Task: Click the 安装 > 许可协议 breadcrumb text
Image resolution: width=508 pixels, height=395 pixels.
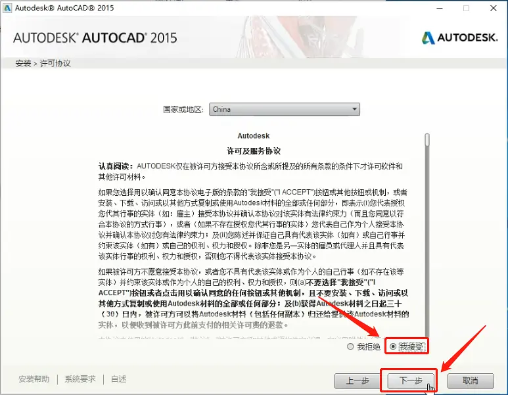Action: click(x=43, y=63)
